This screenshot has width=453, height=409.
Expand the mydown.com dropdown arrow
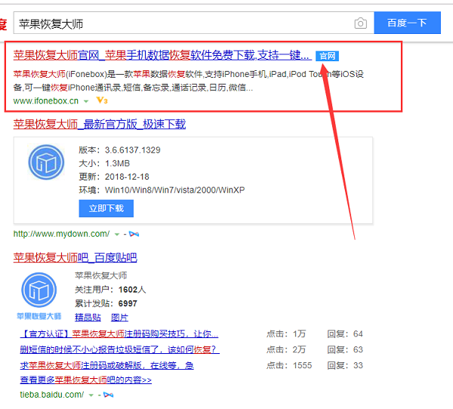tap(117, 234)
